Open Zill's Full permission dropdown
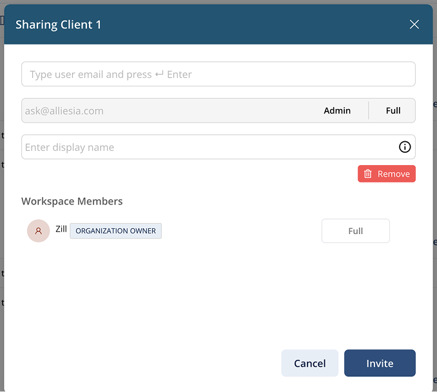 tap(355, 231)
